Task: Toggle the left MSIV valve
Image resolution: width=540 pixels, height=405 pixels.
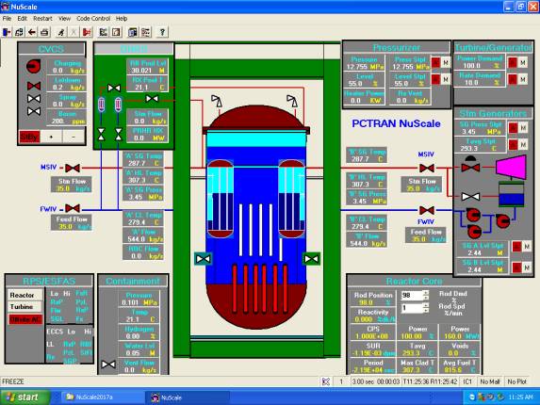Action: pos(73,168)
